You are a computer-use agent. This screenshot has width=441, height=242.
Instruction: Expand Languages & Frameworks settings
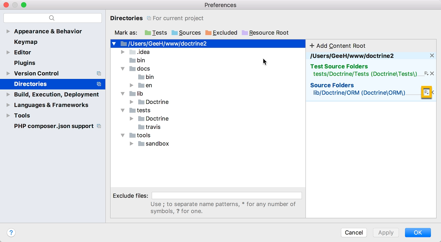8,105
